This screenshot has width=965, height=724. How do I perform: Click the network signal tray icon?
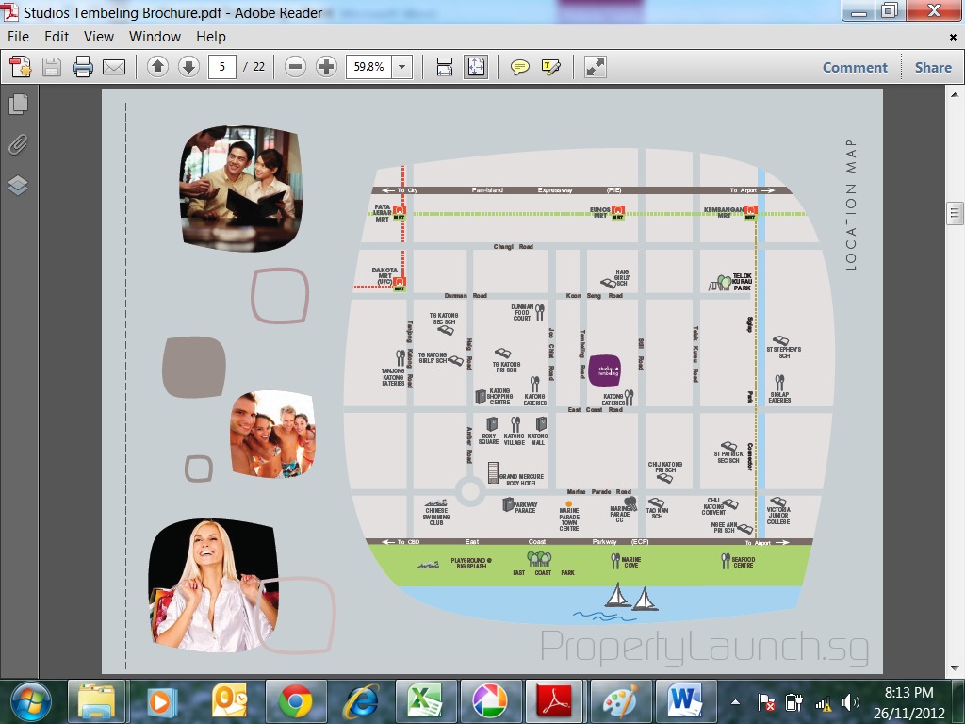(822, 701)
